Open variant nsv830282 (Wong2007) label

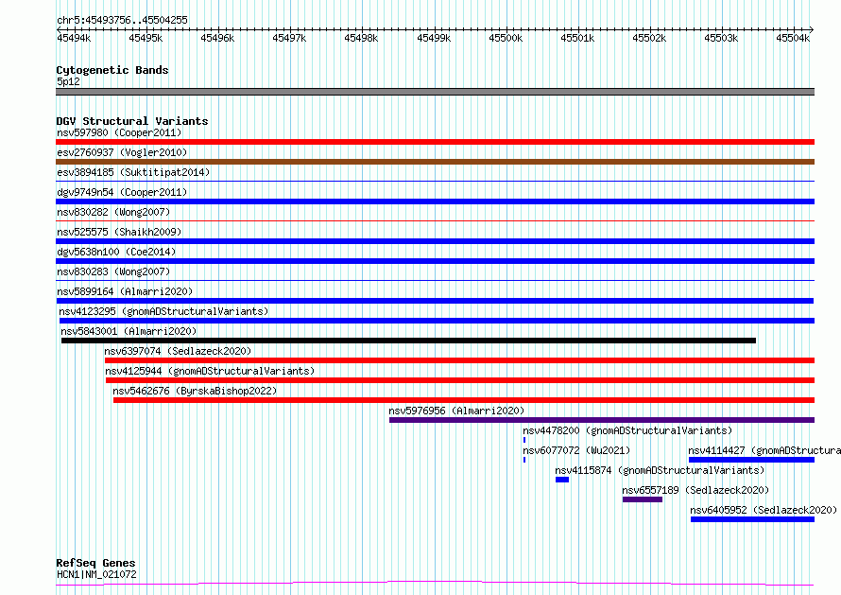click(x=113, y=212)
